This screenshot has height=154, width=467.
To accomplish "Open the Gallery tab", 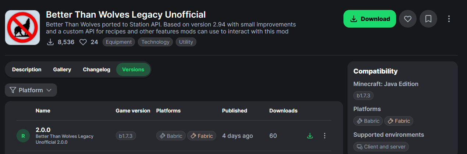I will click(x=62, y=69).
